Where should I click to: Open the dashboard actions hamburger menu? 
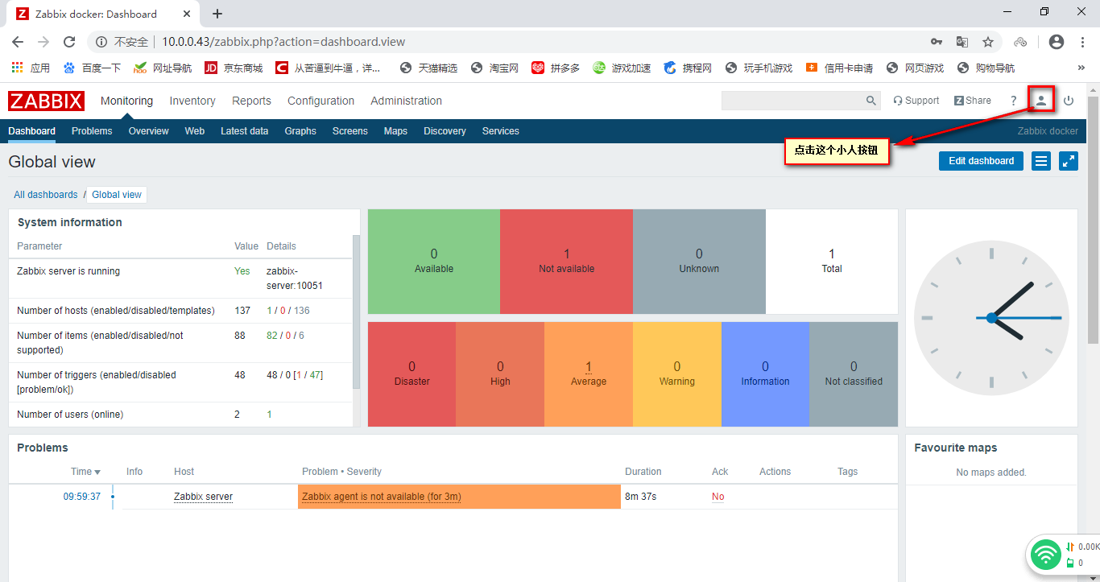coord(1041,161)
